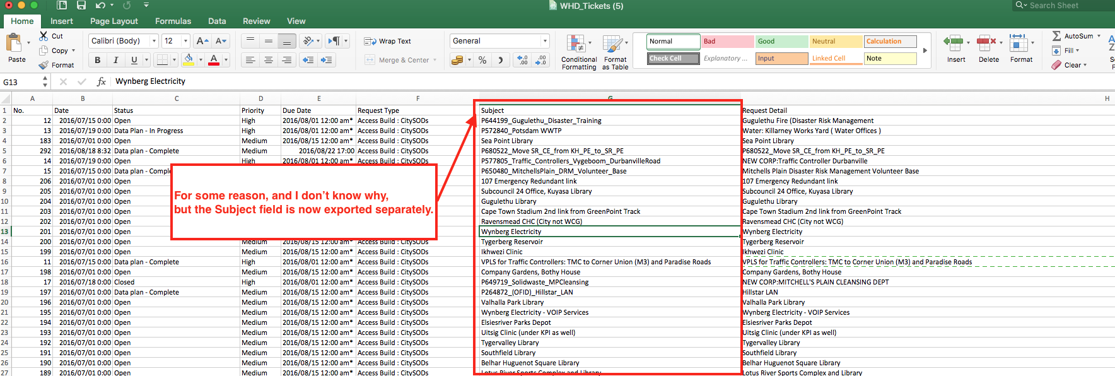Click the Redo arrow icon
1115x376 pixels.
point(127,6)
